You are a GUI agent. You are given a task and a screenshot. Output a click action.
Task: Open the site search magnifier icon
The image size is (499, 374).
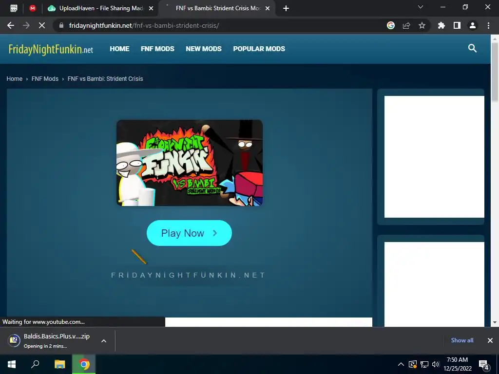(x=472, y=48)
